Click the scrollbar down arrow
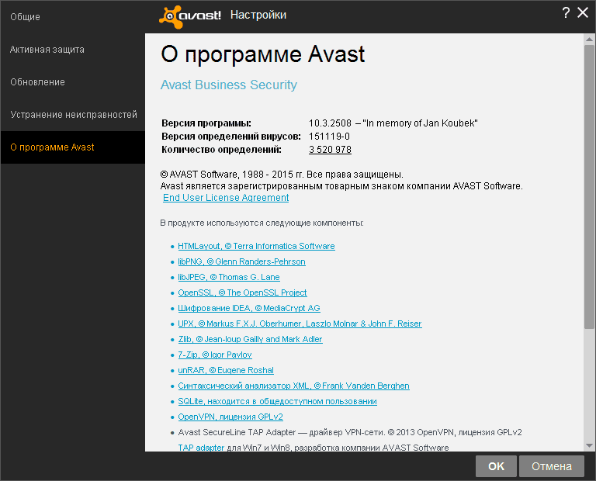This screenshot has height=481, width=596. [589, 445]
